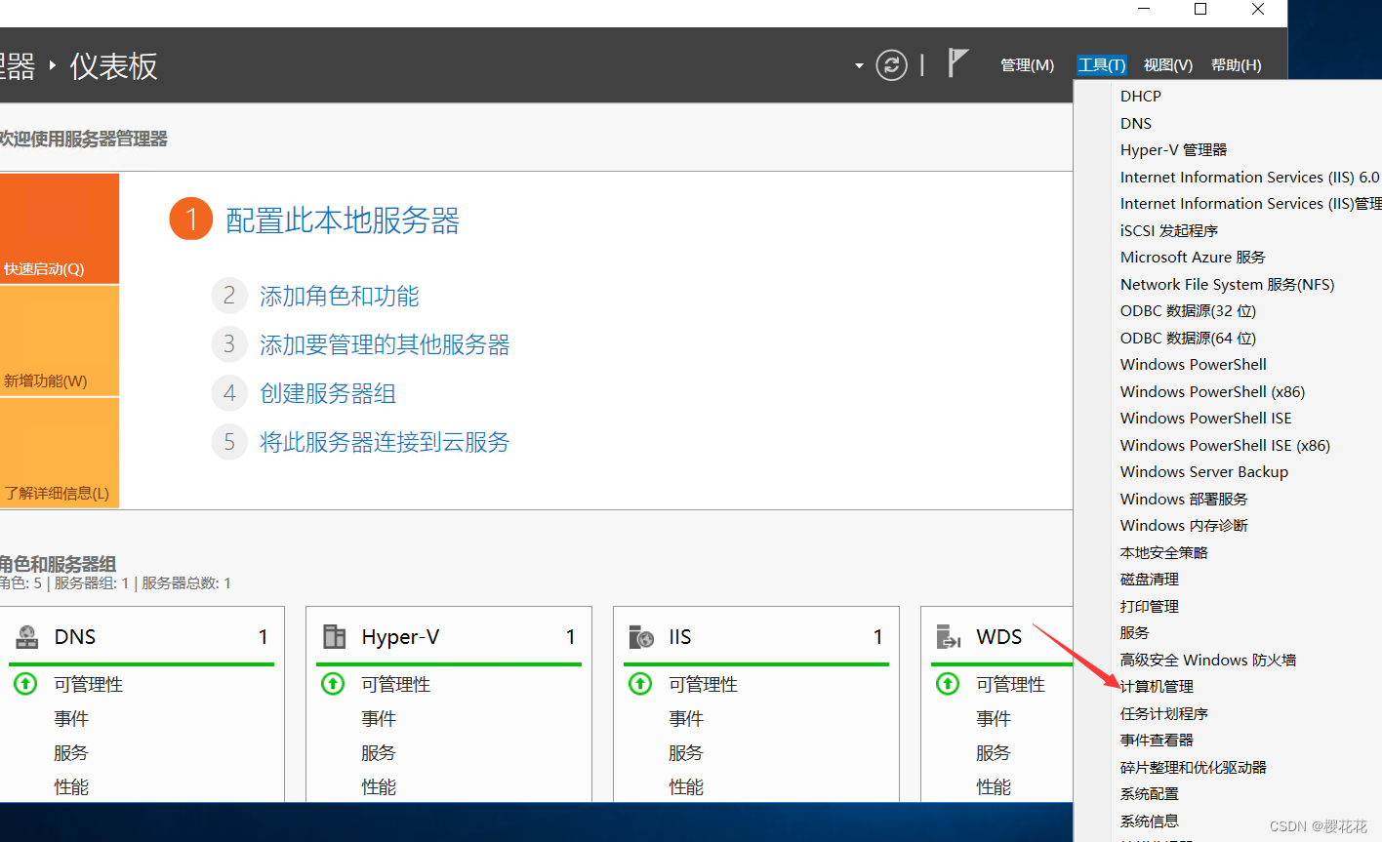The height and width of the screenshot is (842, 1382).
Task: Launch Windows PowerShell (x86)
Action: (x=1213, y=391)
